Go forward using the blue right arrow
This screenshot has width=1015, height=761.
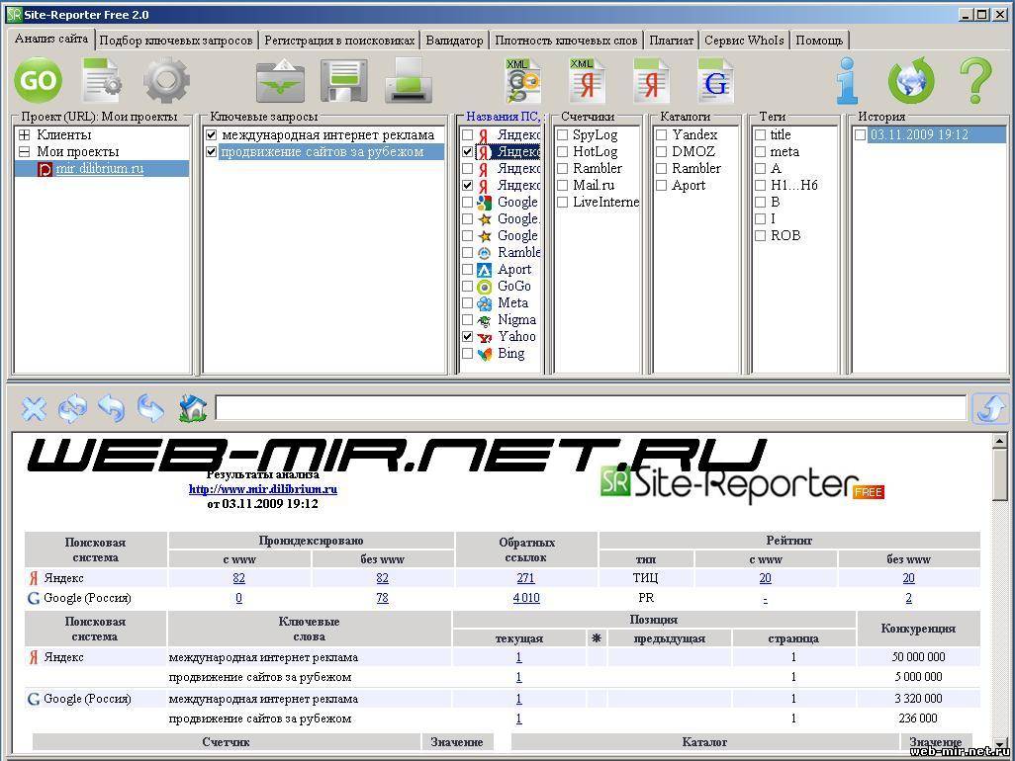150,408
